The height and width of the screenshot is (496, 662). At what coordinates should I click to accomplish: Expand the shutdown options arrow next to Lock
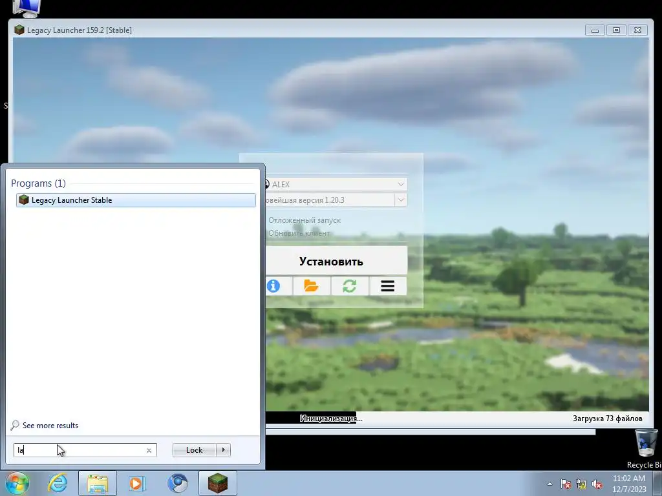click(223, 450)
